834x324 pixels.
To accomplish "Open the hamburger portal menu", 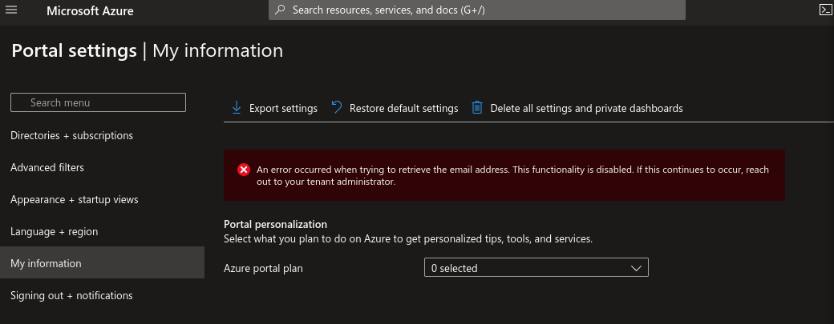I will (11, 10).
